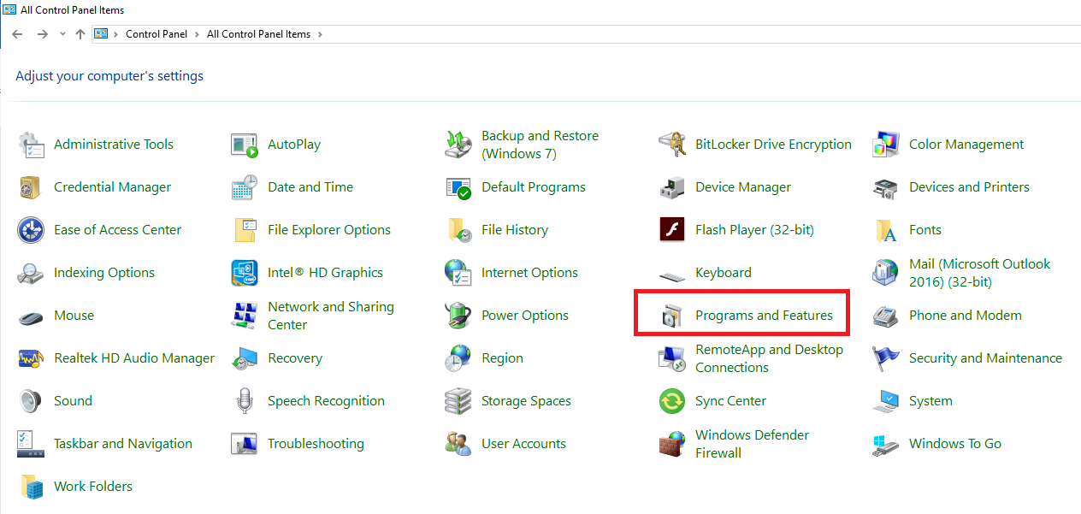
Task: Click the BitLocker Drive Encryption icon
Action: click(x=672, y=145)
